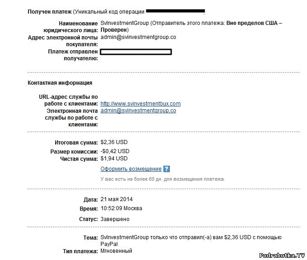Select the total amount $2,36 USD
Image resolution: width=307 pixels, height=260 pixels.
(115, 143)
